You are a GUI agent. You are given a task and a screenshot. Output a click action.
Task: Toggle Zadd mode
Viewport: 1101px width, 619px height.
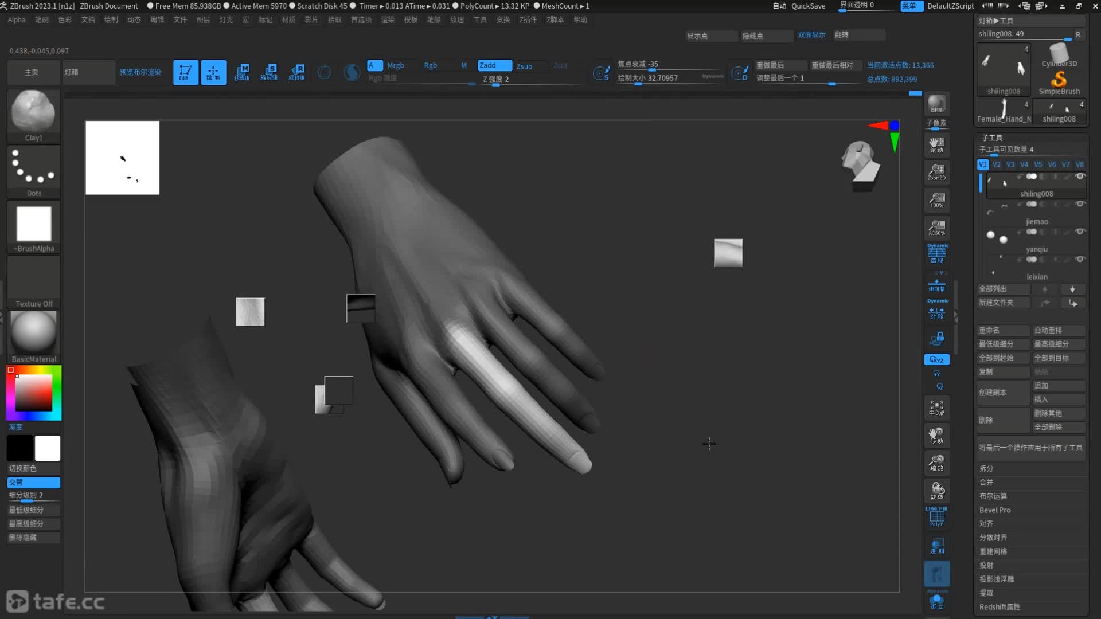coord(495,65)
